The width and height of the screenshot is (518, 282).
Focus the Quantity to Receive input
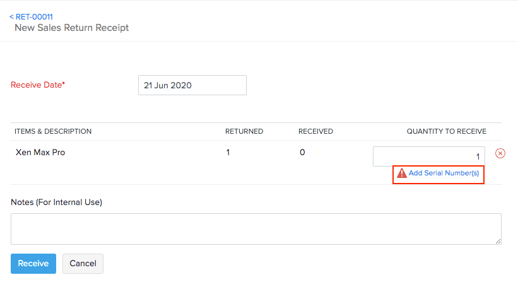[x=428, y=156]
